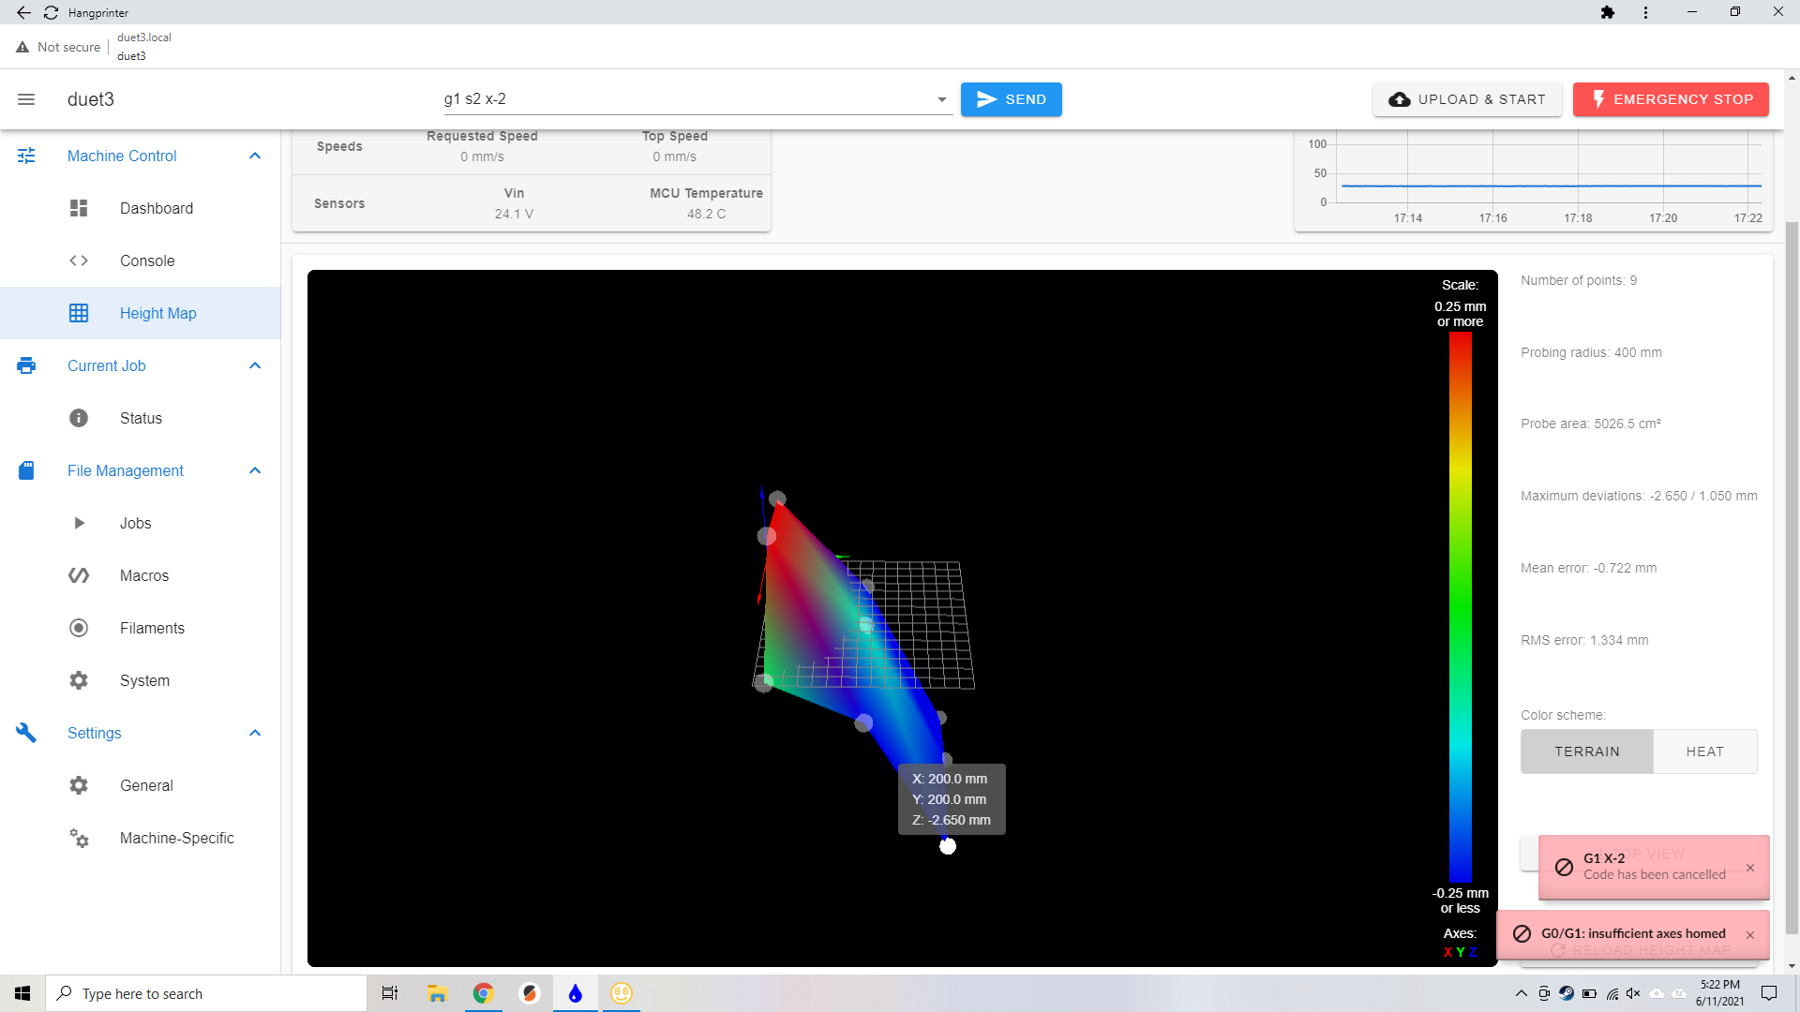This screenshot has height=1012, width=1800.
Task: Trigger the Emergency Stop button
Action: coord(1671,99)
